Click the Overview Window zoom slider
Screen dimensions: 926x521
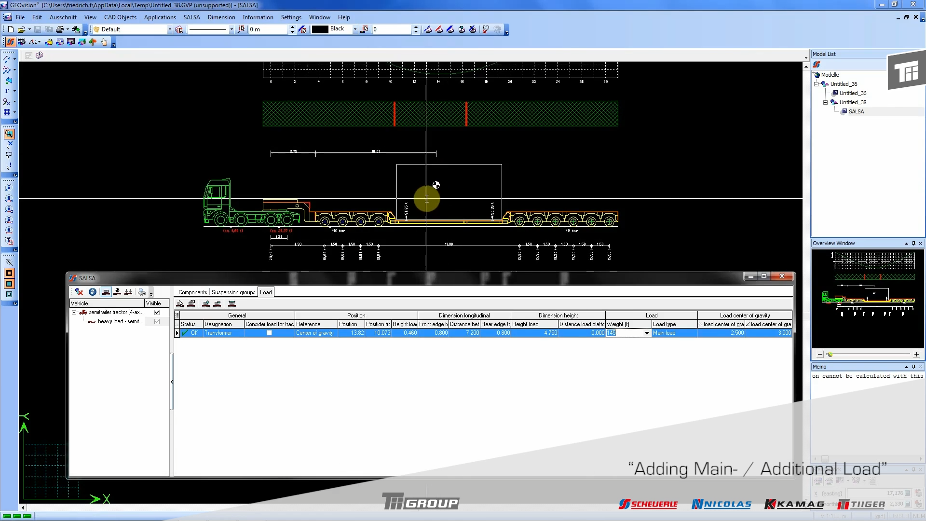[830, 355]
